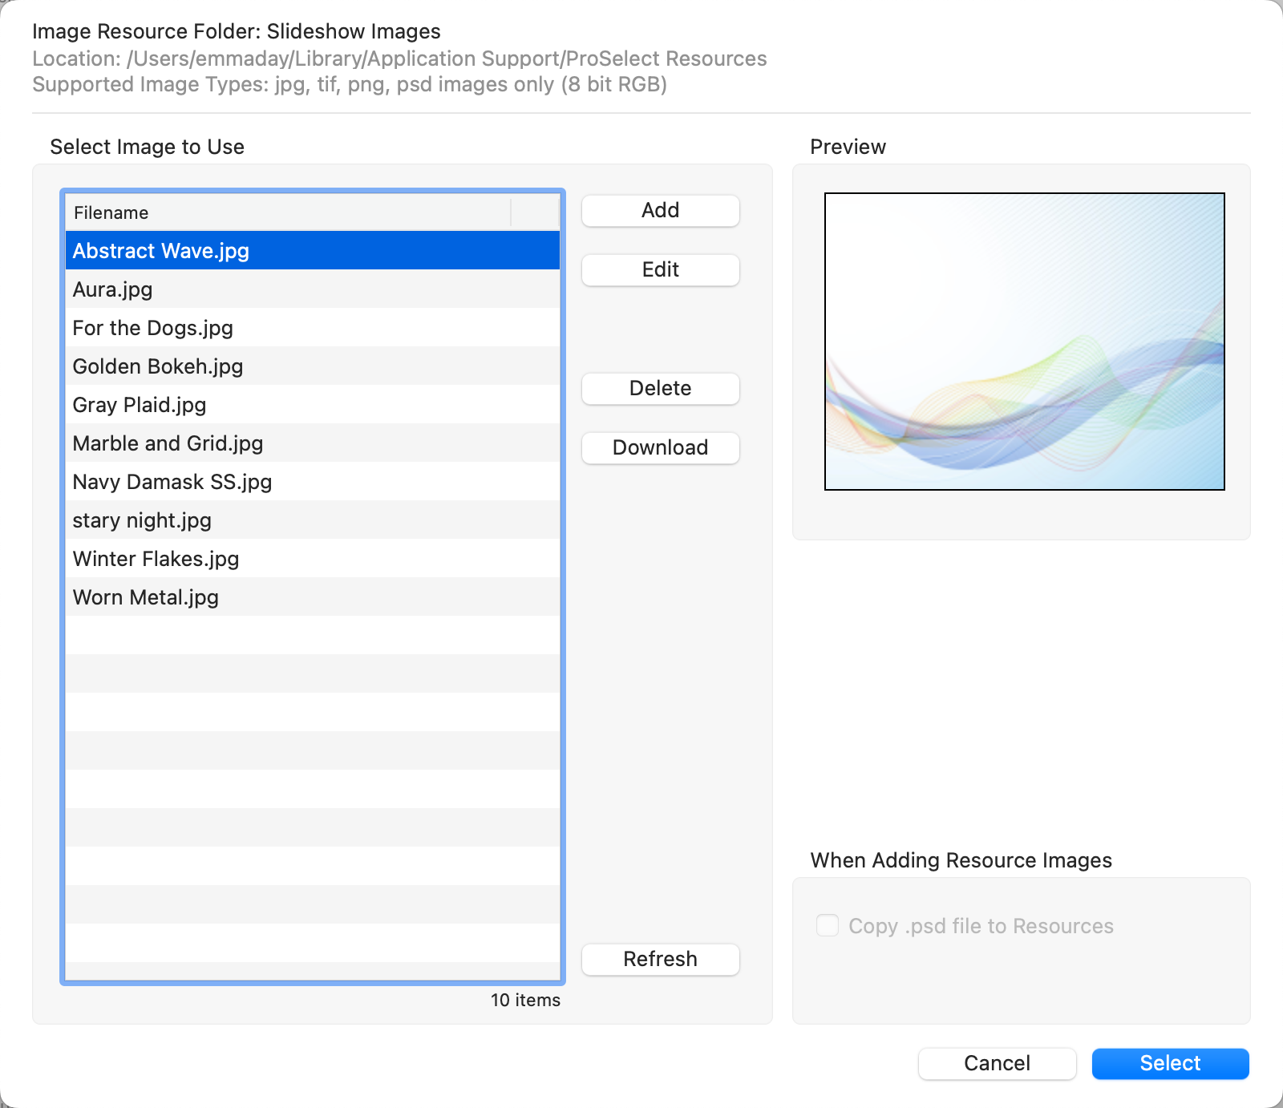
Task: Click the Edit button
Action: point(660,270)
